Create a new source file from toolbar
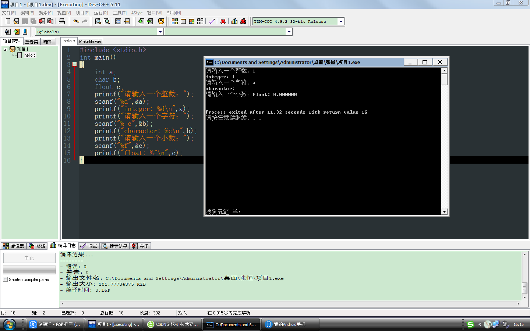 [8, 21]
